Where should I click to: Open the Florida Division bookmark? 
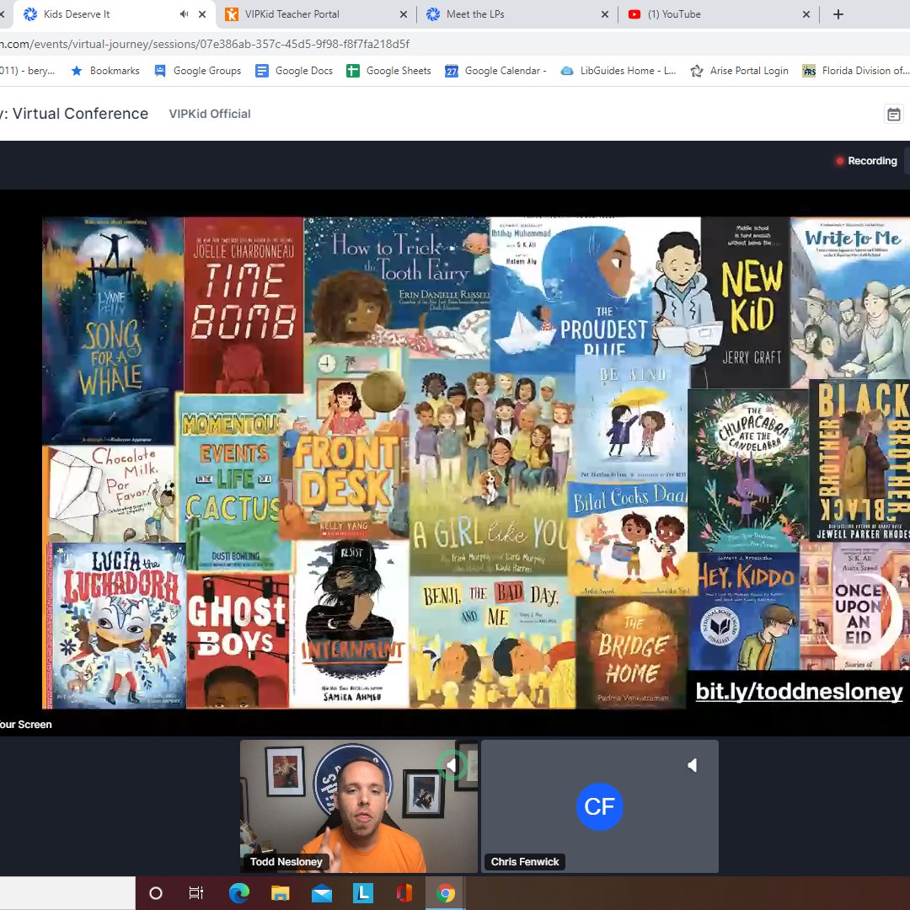click(x=855, y=71)
